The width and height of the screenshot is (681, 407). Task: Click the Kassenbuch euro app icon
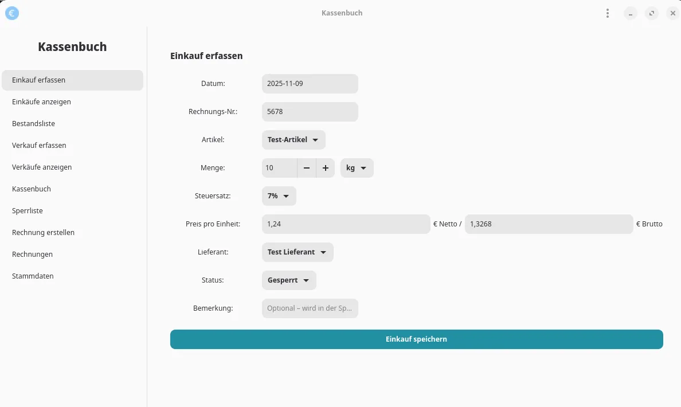tap(12, 13)
